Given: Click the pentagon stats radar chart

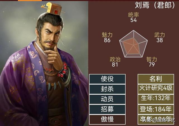Looking at the screenshot, I should [x=133, y=44].
